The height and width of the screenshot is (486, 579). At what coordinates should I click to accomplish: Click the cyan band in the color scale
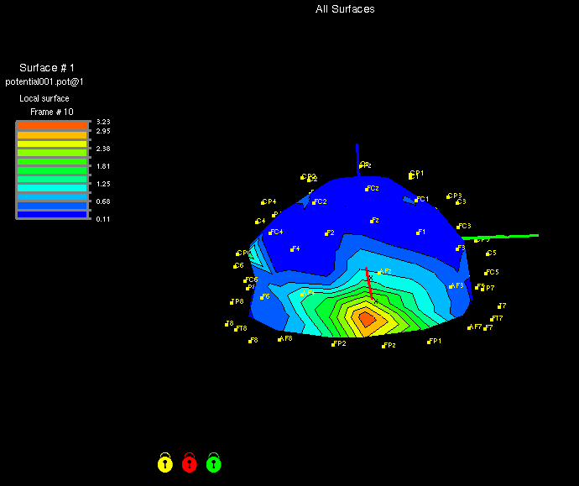[x=52, y=189]
